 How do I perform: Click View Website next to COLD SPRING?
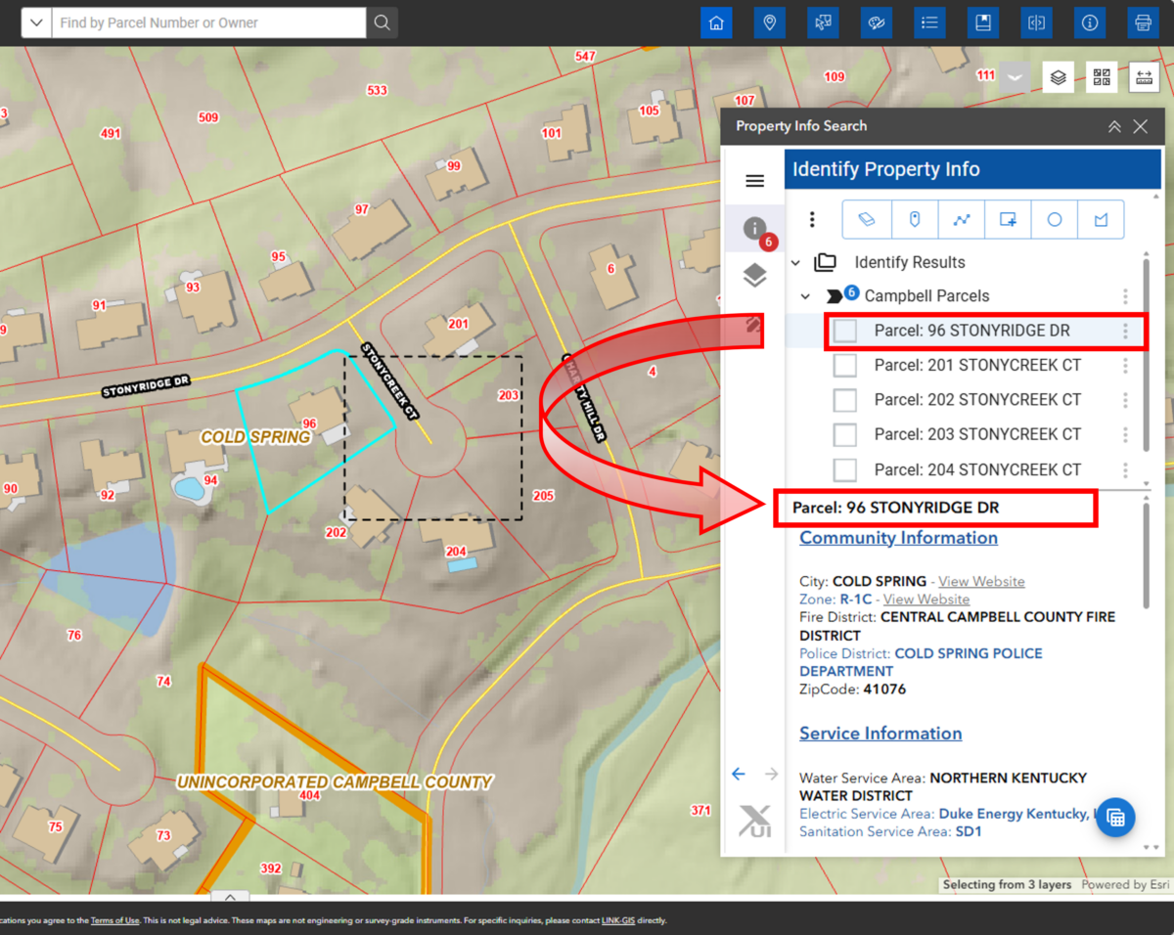[981, 582]
